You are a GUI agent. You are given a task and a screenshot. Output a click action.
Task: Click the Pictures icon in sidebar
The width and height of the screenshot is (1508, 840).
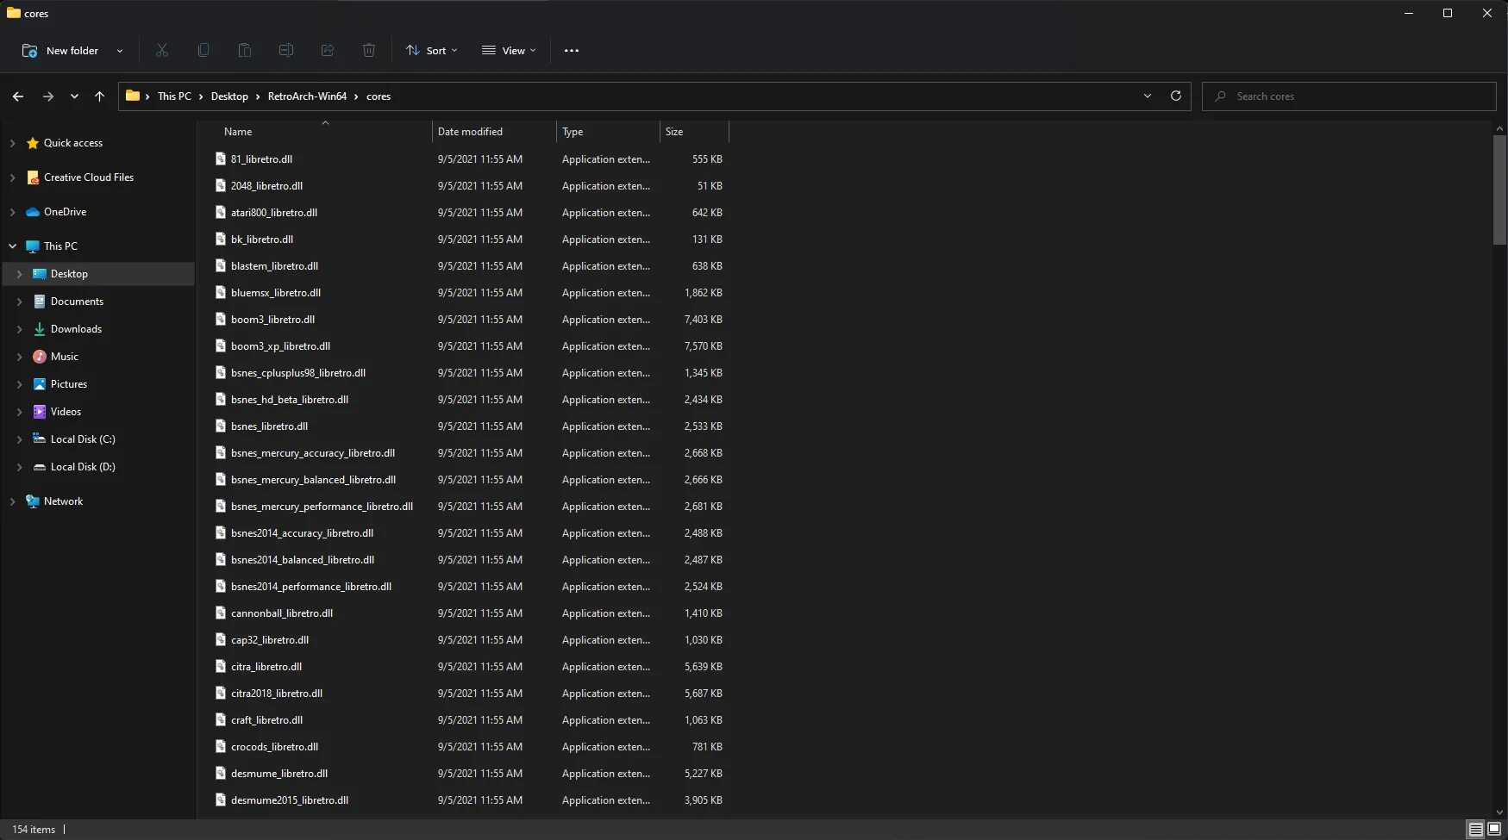tap(40, 384)
